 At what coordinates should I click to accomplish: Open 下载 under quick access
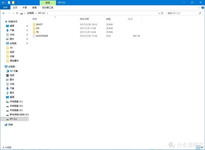pyautogui.click(x=12, y=30)
